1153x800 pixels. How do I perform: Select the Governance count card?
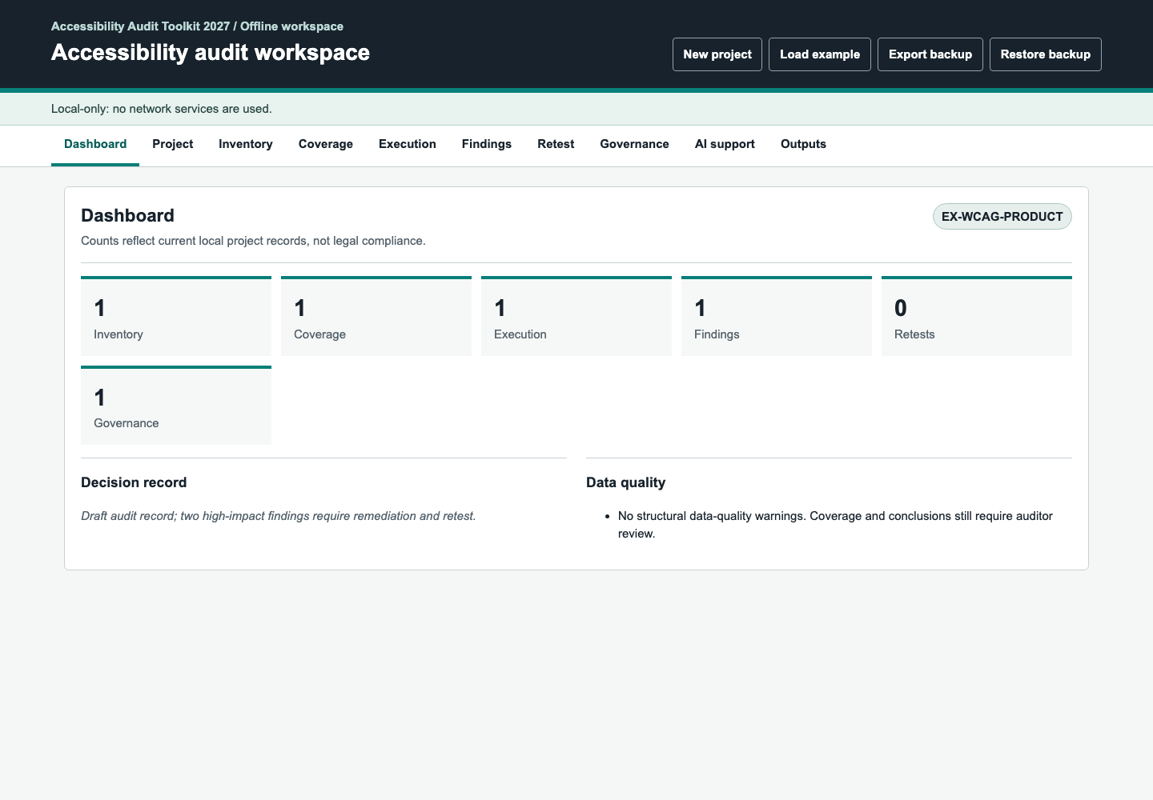(176, 406)
